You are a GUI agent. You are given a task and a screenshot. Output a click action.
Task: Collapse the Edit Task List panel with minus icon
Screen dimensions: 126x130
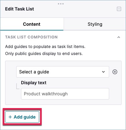coord(119,9)
